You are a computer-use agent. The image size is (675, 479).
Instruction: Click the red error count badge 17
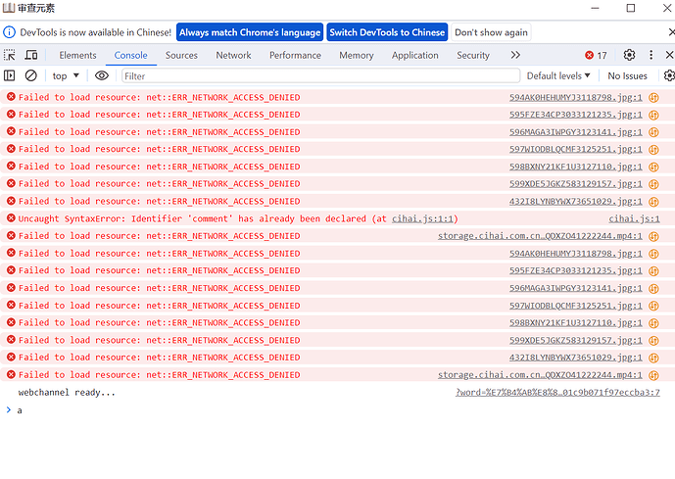596,56
